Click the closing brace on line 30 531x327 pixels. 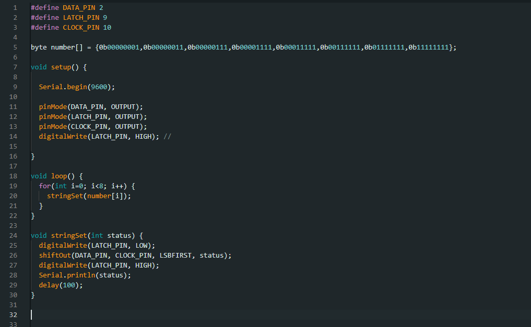coord(33,295)
